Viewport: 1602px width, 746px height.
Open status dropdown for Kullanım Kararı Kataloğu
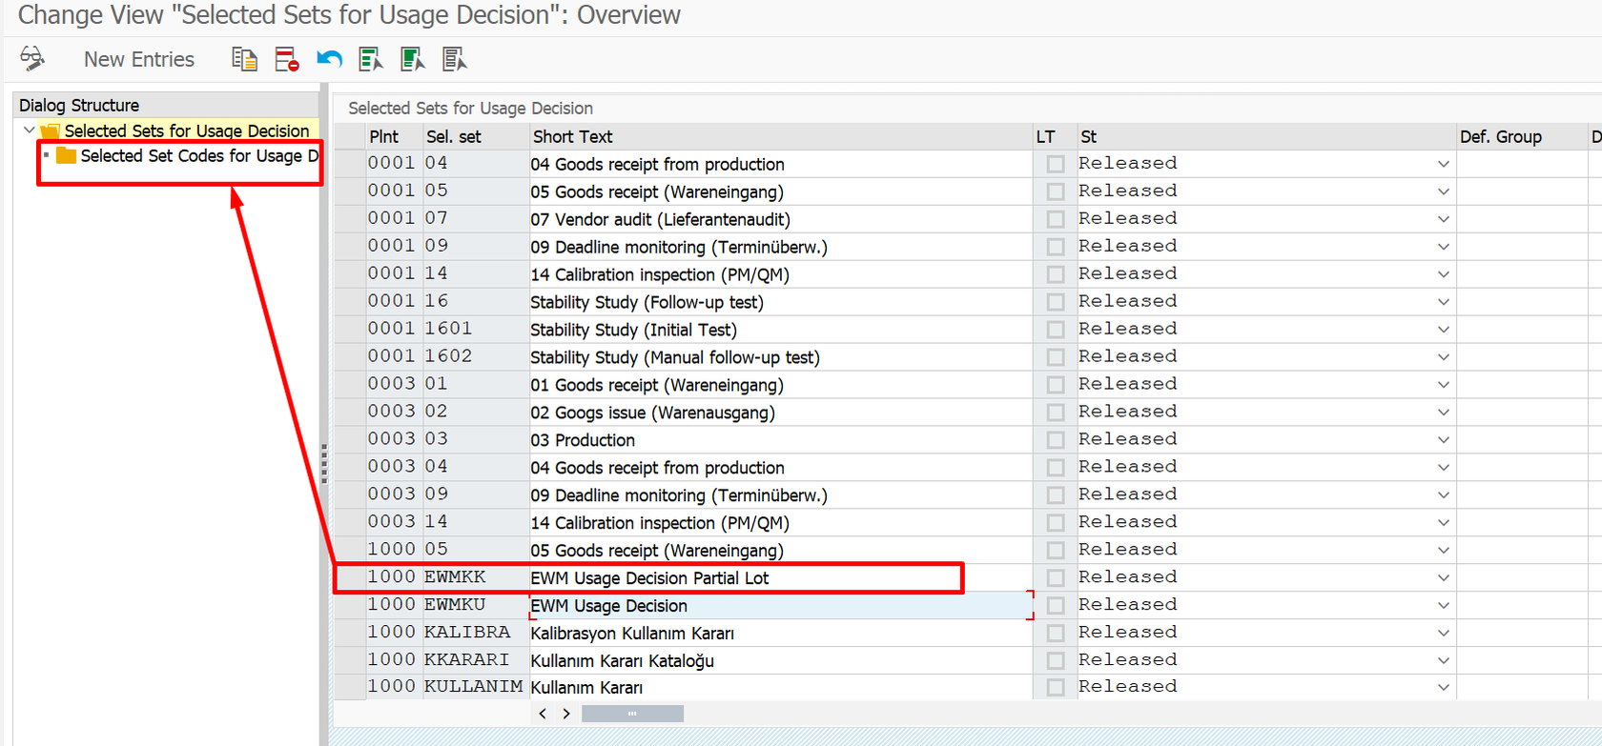(1444, 661)
